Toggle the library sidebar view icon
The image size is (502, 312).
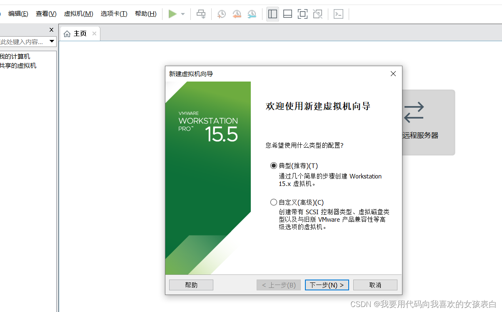coord(272,14)
